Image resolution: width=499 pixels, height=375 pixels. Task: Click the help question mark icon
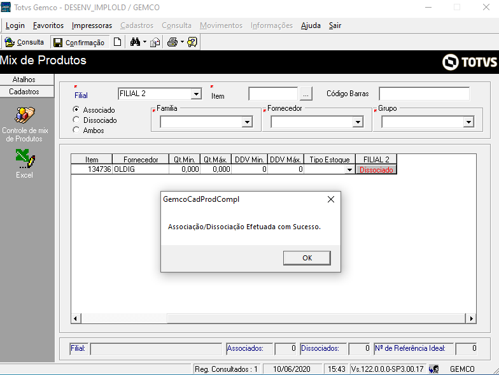pyautogui.click(x=192, y=42)
